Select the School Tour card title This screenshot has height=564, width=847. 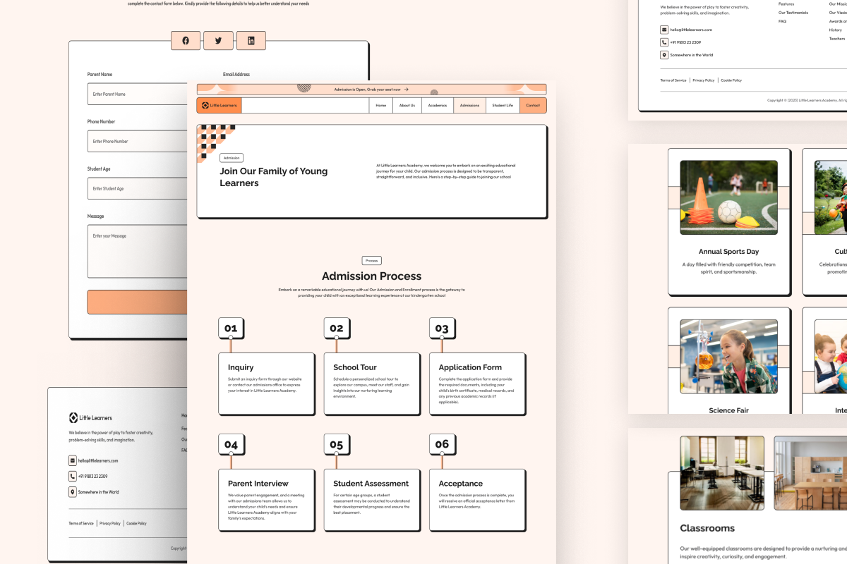click(x=355, y=367)
